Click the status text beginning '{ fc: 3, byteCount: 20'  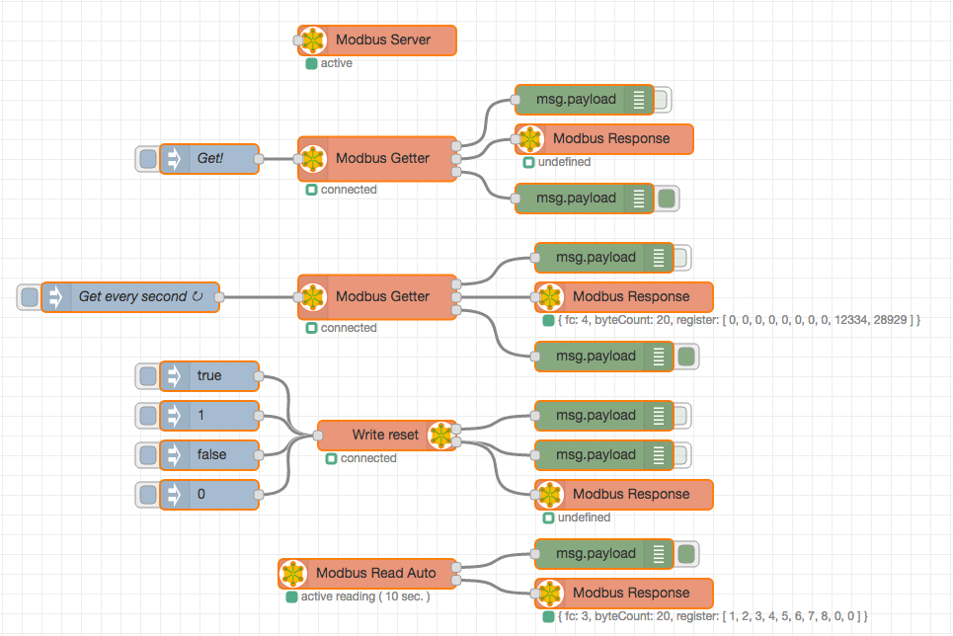click(x=713, y=616)
